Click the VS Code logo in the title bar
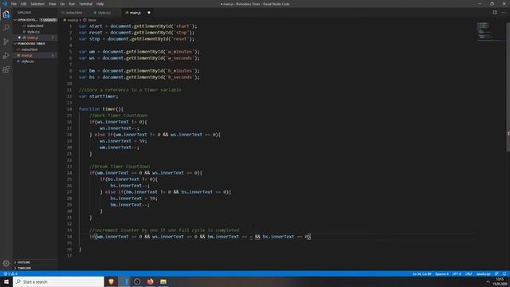The width and height of the screenshot is (510, 287). [x=5, y=4]
